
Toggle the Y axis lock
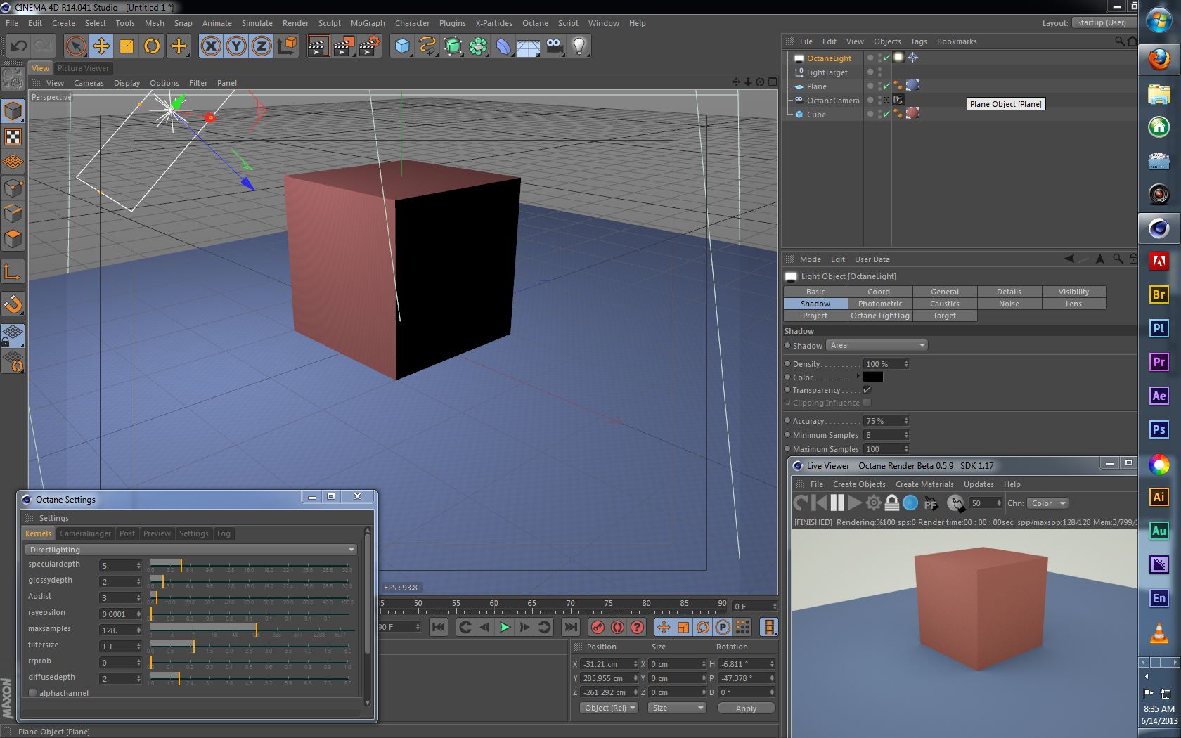(236, 46)
